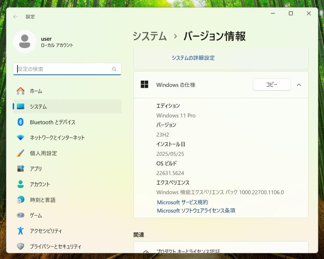Maximize the Settings window
The image size is (324, 259).
point(291,13)
